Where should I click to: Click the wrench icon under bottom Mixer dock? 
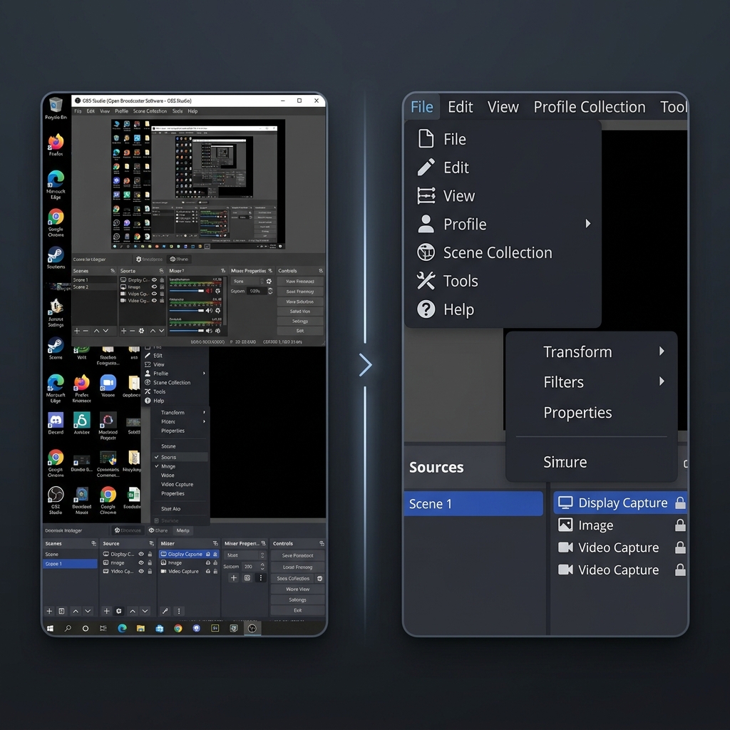(x=165, y=611)
